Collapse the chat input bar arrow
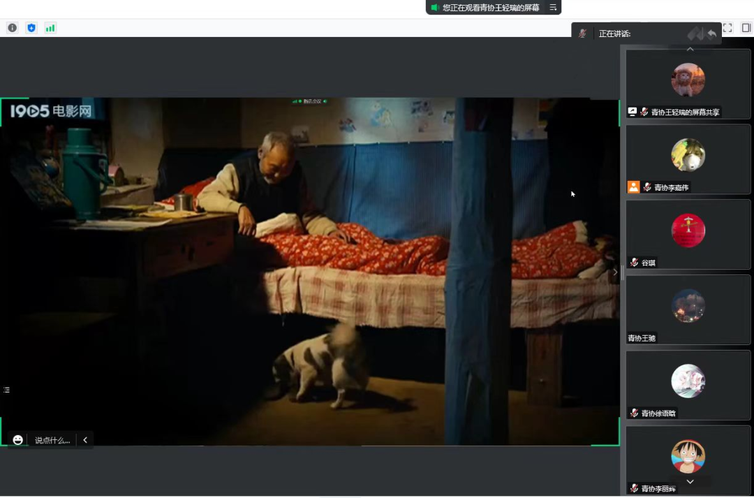 tap(85, 440)
